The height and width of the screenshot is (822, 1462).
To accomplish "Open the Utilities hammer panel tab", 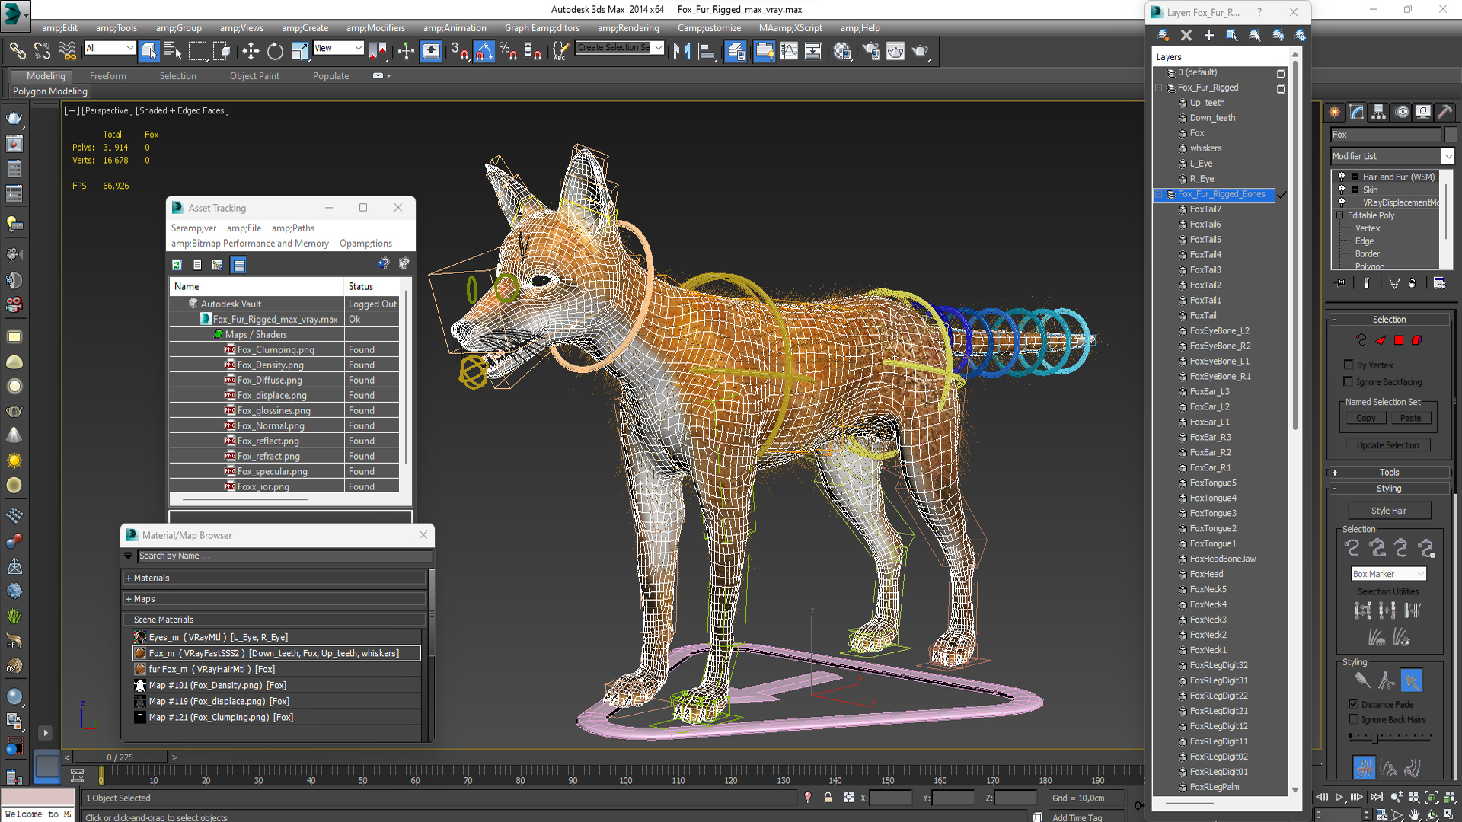I will click(1444, 112).
